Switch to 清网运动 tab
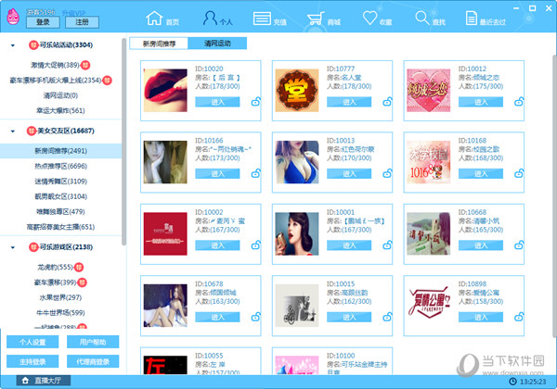 pyautogui.click(x=217, y=44)
